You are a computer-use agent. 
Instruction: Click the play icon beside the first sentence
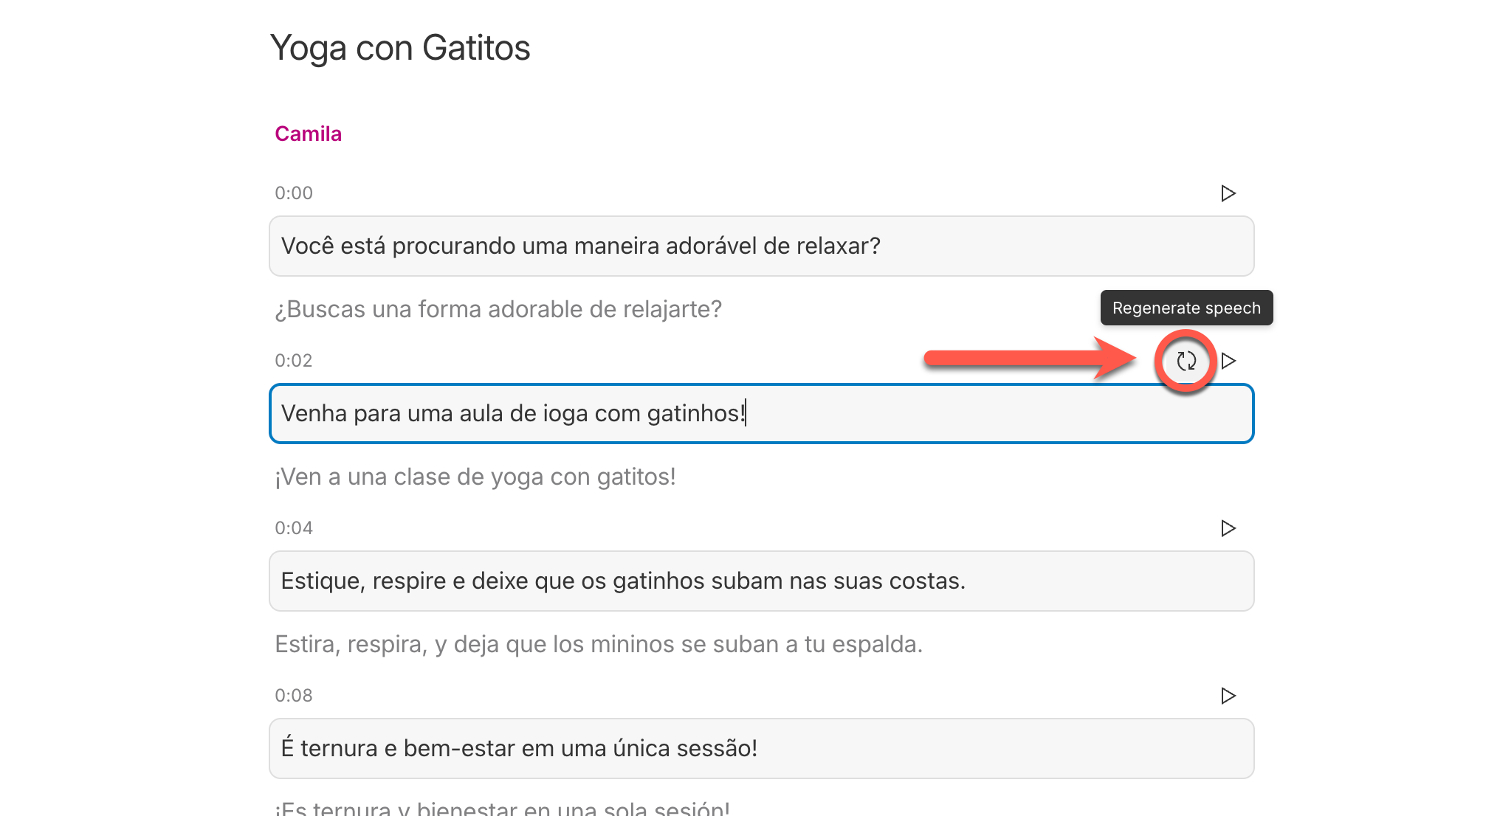(x=1228, y=193)
